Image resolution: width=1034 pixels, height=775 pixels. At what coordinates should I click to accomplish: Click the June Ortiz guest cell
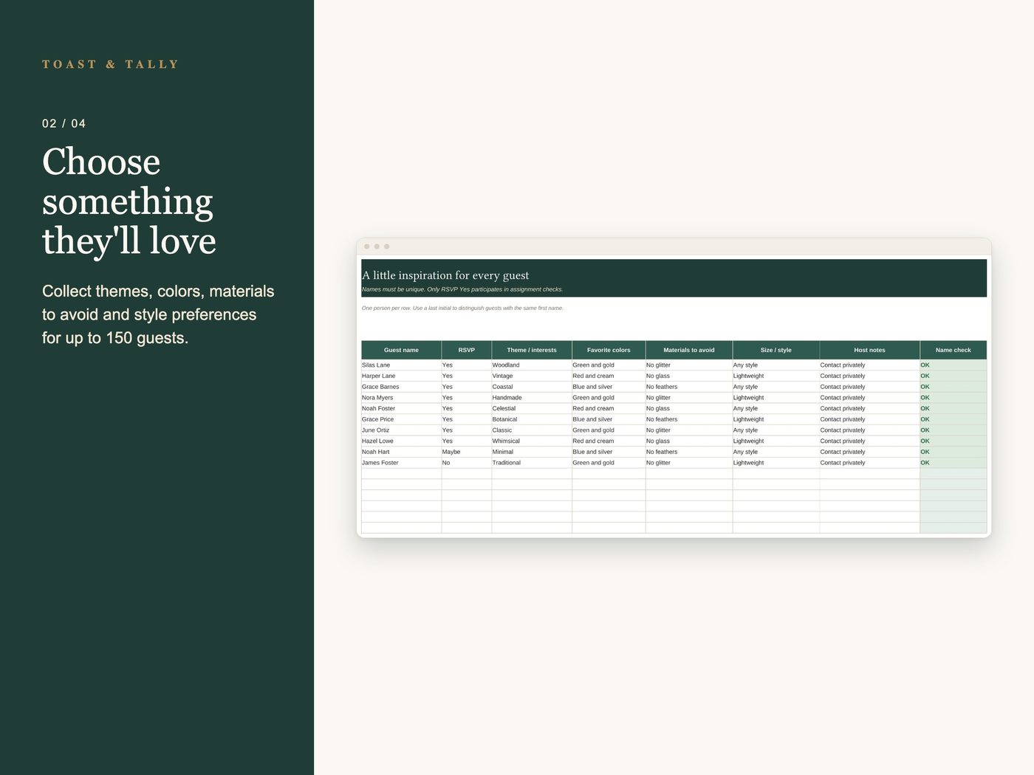tap(401, 430)
